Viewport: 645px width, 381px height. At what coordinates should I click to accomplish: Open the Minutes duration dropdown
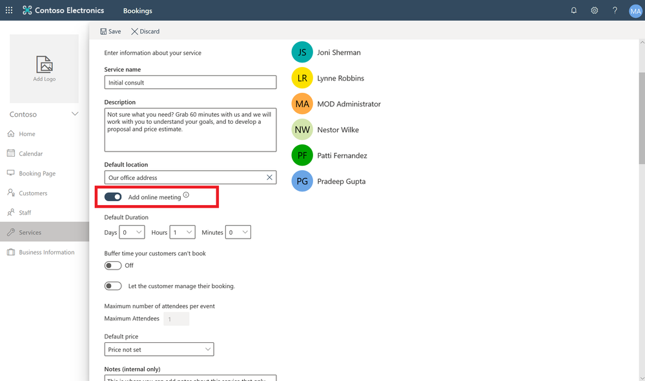pos(238,232)
